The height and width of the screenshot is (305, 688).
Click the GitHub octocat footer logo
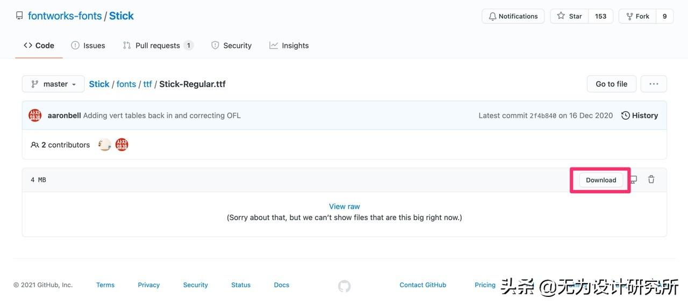point(344,286)
